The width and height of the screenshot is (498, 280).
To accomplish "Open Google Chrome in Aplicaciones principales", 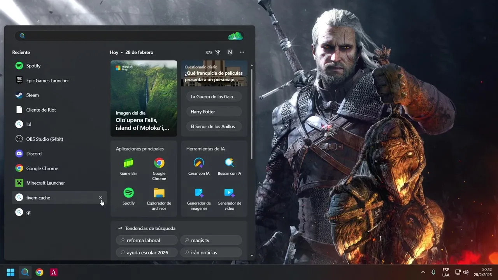I will (x=159, y=169).
